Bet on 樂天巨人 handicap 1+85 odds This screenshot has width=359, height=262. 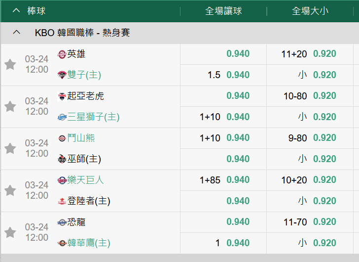pyautogui.click(x=238, y=180)
